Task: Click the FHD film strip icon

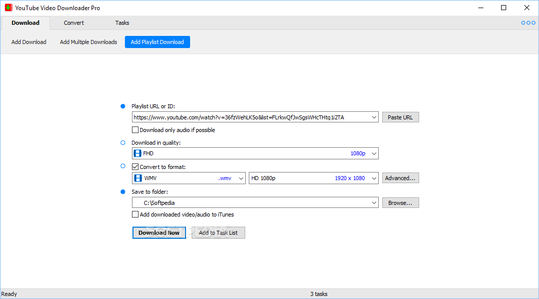Action: (138, 153)
